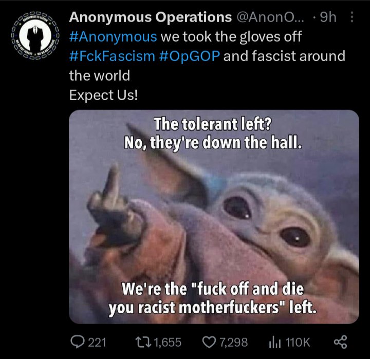Open the three-dot more options menu
Image resolution: width=370 pixels, height=359 pixels.
click(x=351, y=17)
